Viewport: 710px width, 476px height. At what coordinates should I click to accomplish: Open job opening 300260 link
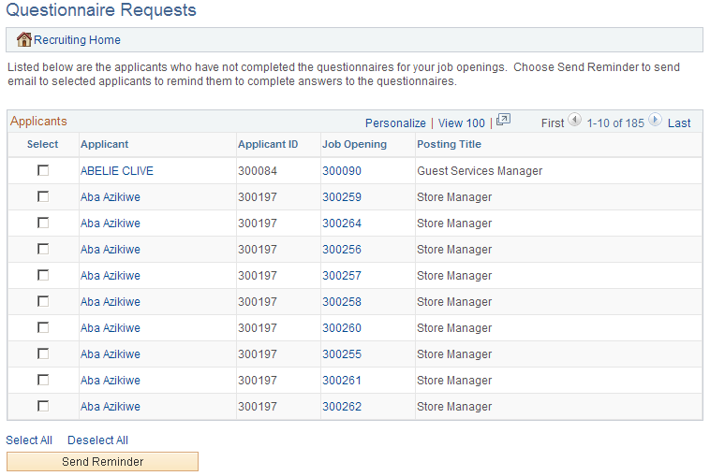[342, 328]
